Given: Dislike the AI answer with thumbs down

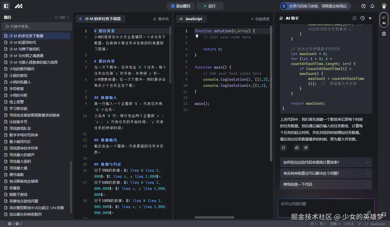Looking at the screenshot, I should tap(306, 148).
